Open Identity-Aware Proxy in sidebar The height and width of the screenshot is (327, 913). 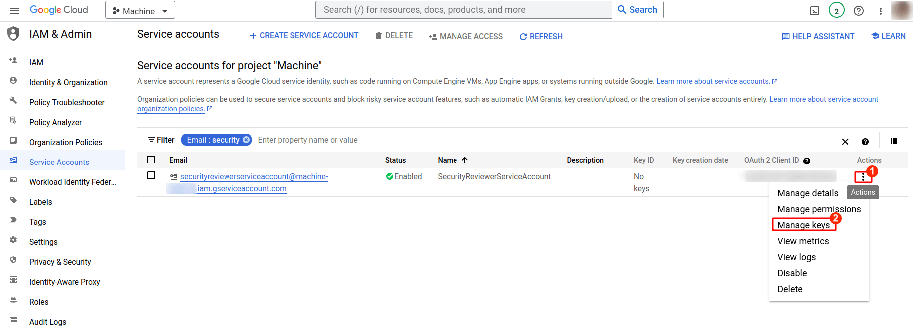[64, 282]
